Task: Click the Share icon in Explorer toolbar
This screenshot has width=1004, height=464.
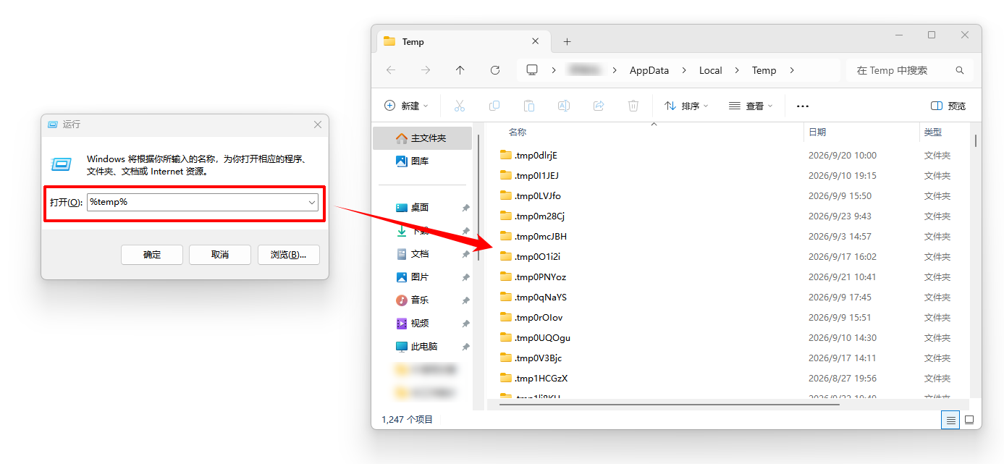Action: 599,106
